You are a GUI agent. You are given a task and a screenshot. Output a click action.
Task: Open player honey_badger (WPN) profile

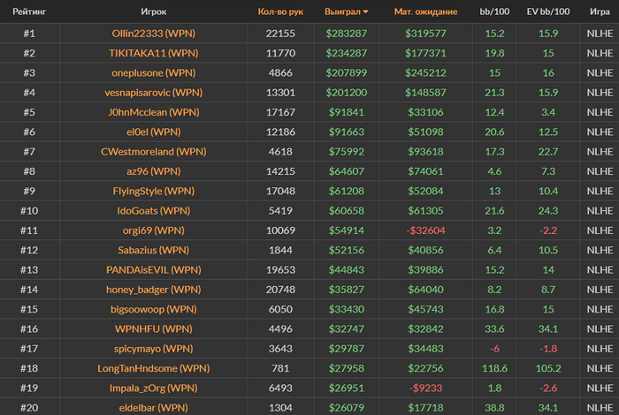pyautogui.click(x=154, y=290)
